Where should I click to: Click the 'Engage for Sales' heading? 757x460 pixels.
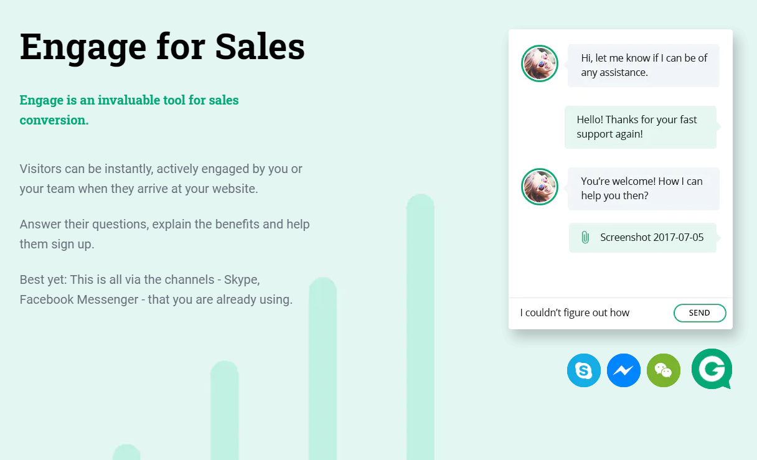click(162, 46)
